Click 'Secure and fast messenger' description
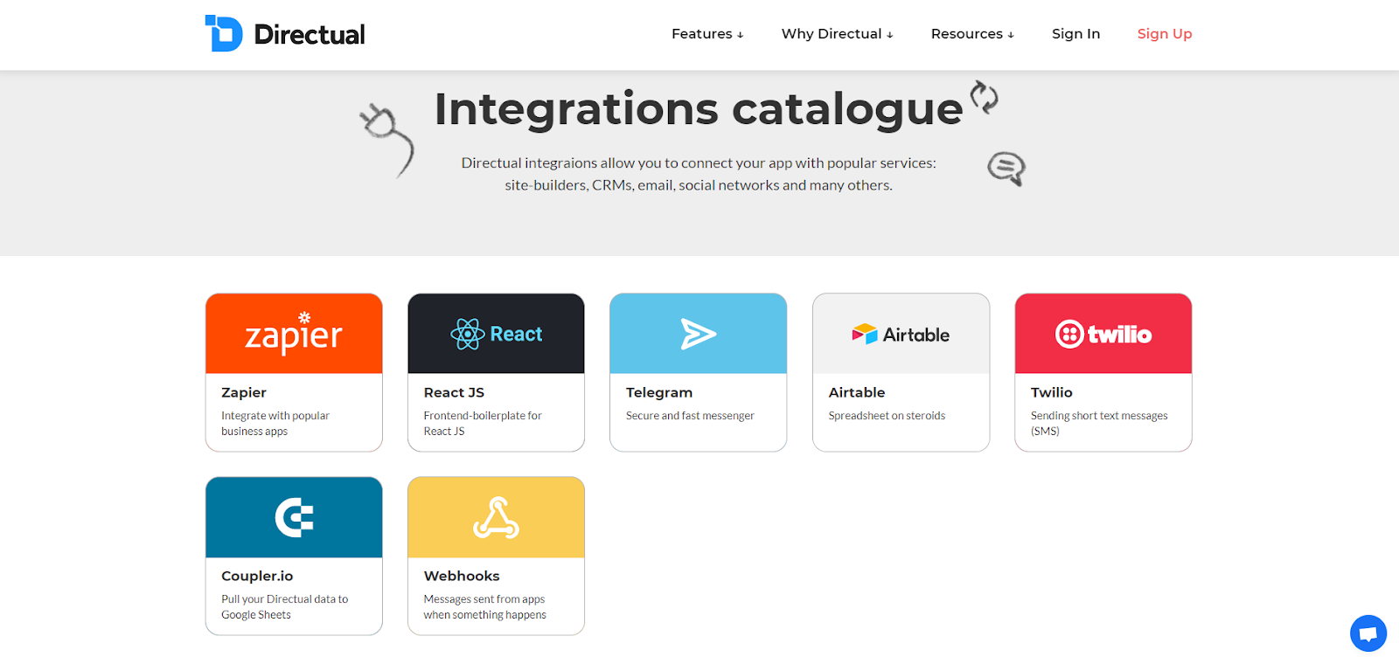This screenshot has width=1399, height=657. [x=690, y=416]
